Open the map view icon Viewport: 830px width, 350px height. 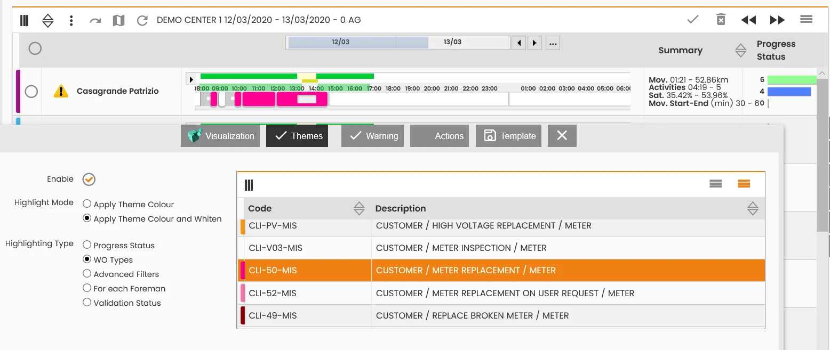pos(118,20)
